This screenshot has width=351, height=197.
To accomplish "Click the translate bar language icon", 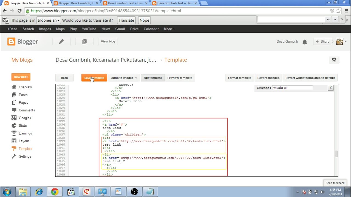I will (x=6, y=20).
